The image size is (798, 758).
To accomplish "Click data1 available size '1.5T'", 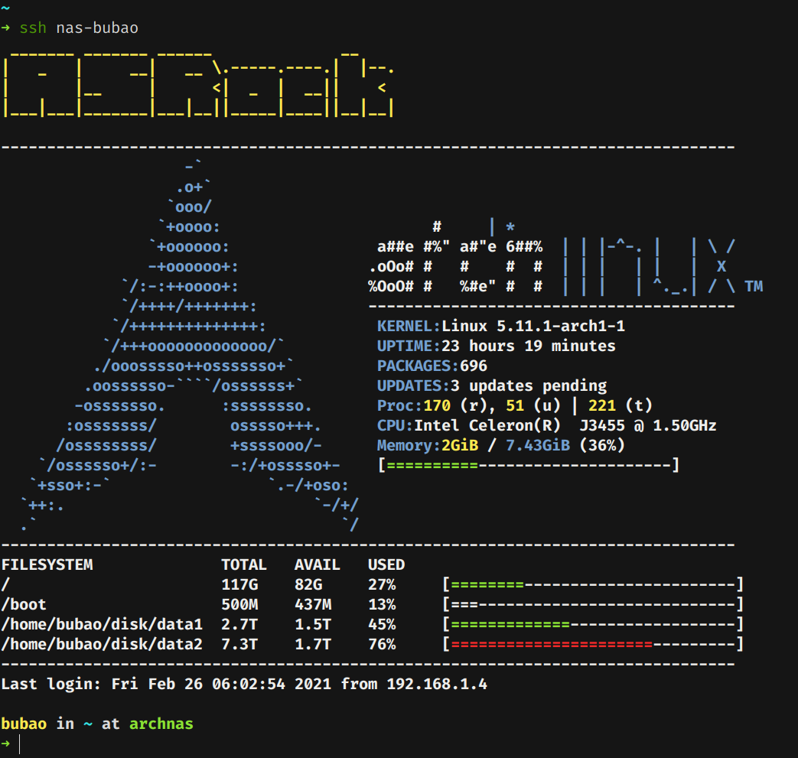I will click(313, 624).
